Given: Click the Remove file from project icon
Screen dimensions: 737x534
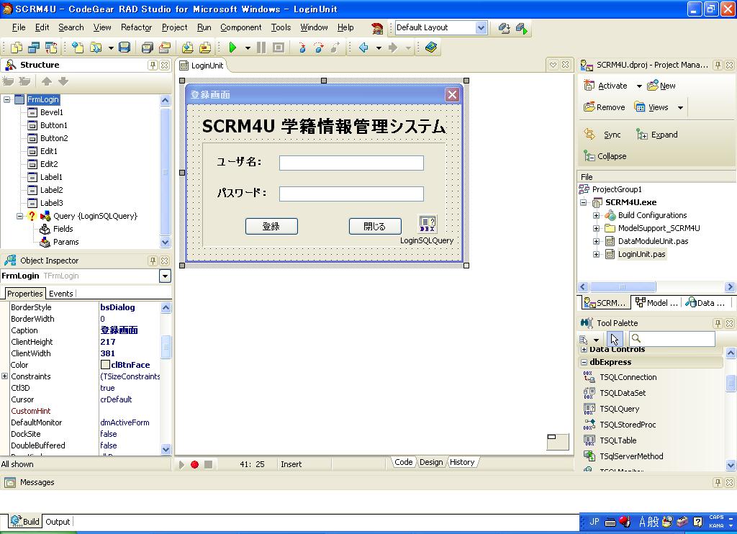Looking at the screenshot, I should 205,47.
